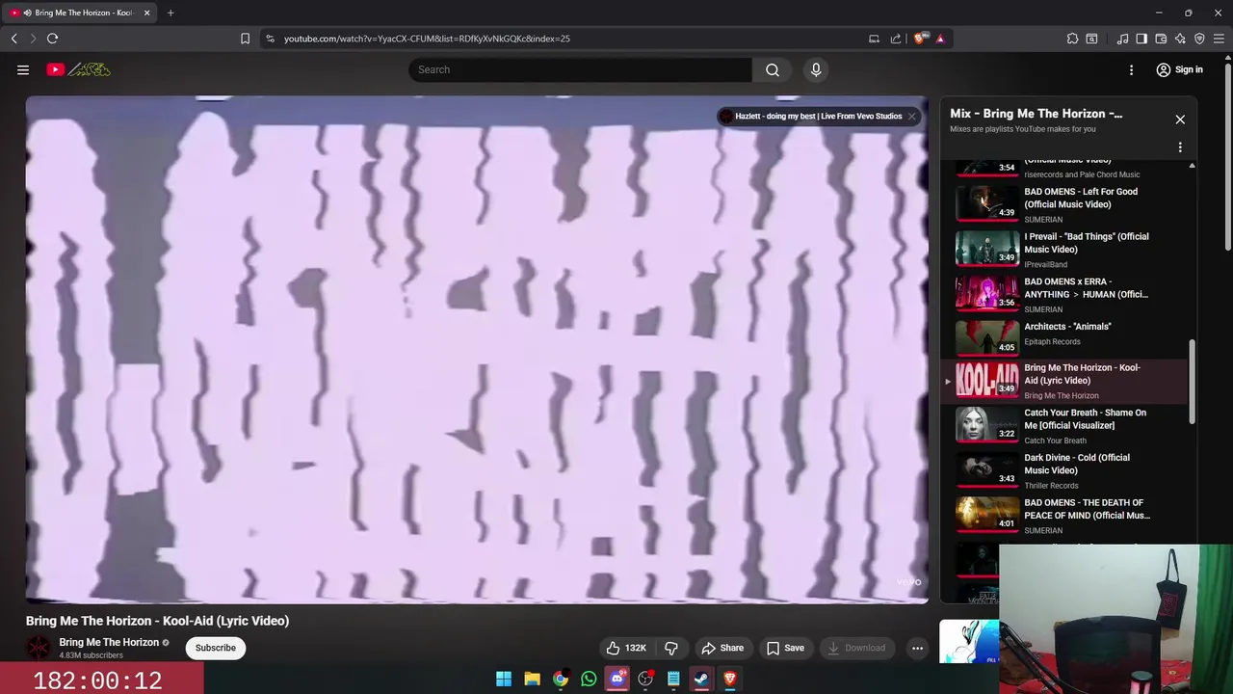Close the Mix playlist panel
Screen dimensions: 1233x694
pos(1180,120)
